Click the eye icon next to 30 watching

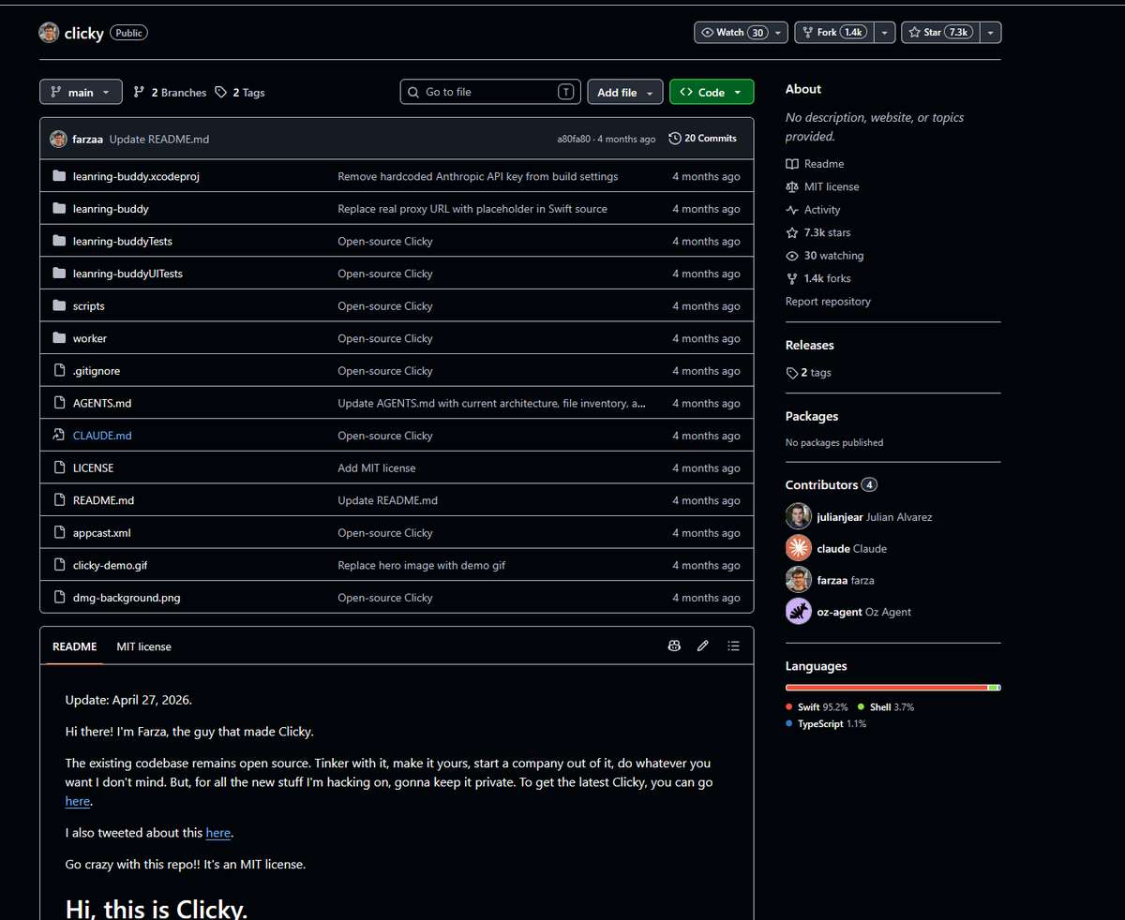coord(792,256)
